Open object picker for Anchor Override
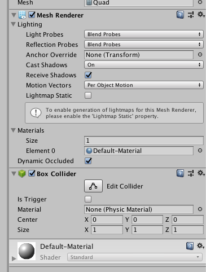 [x=200, y=55]
